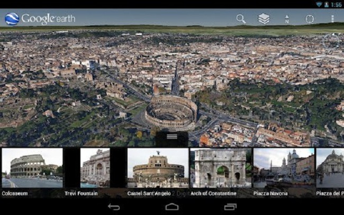Screen dimensions: 344x215
Task: Tap the Google Earth globe logo
Action: (x=12, y=19)
